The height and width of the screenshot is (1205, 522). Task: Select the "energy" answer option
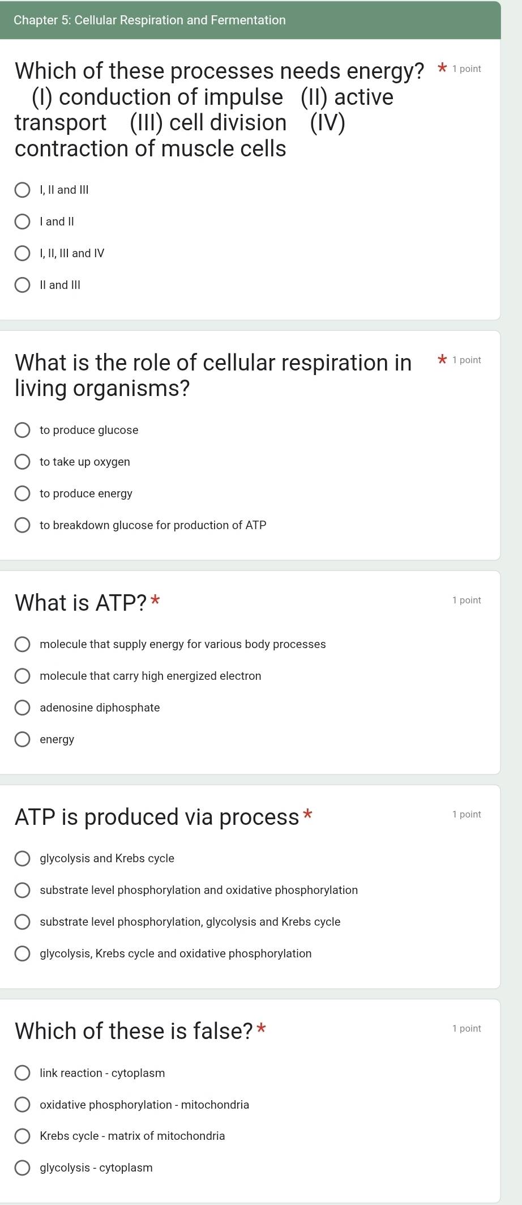click(23, 739)
